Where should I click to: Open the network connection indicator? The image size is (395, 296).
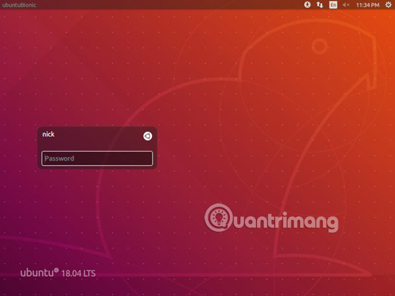320,5
